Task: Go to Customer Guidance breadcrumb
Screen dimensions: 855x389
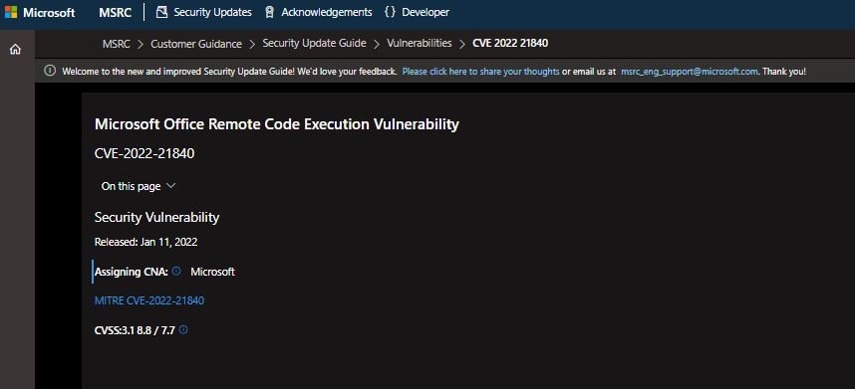Action: pos(196,44)
